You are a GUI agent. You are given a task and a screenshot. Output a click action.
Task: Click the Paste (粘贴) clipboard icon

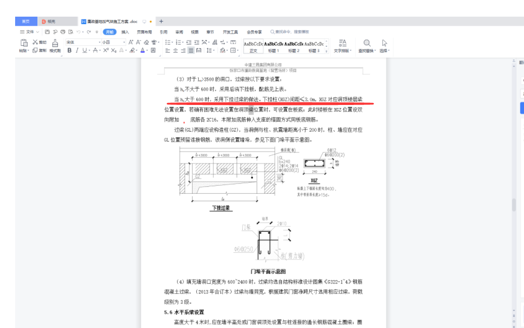point(24,43)
